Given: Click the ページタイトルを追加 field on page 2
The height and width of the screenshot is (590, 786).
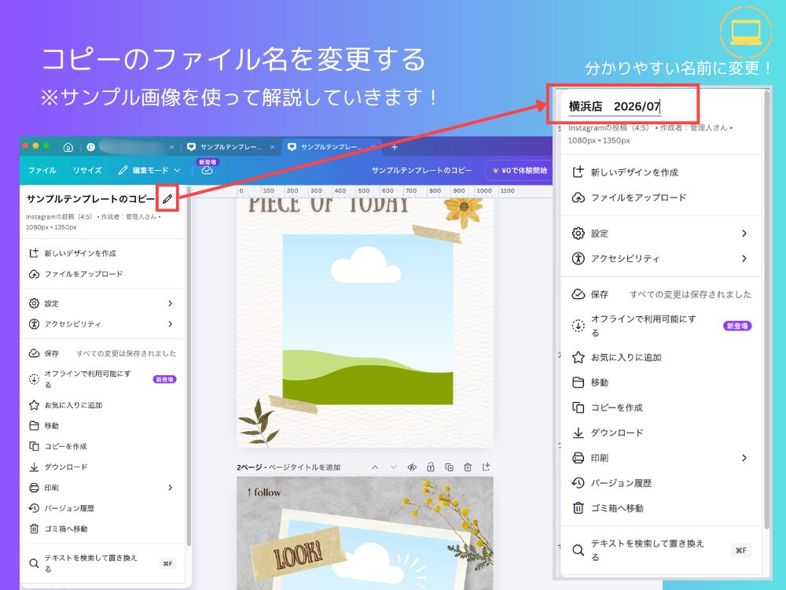Looking at the screenshot, I should coord(304,467).
